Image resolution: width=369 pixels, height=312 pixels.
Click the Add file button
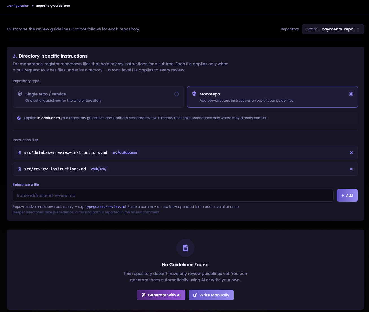tap(347, 195)
